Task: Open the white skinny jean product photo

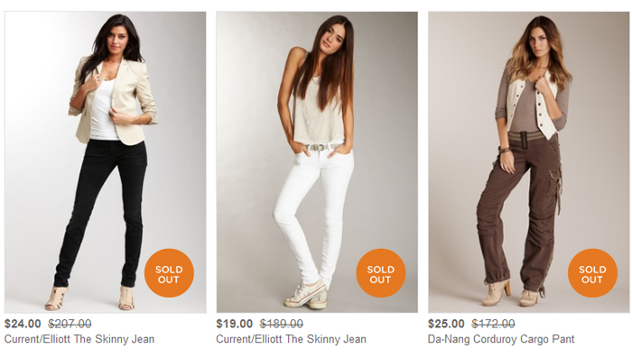Action: pos(317,162)
